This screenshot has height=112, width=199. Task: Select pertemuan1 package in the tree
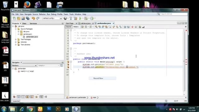point(28,34)
